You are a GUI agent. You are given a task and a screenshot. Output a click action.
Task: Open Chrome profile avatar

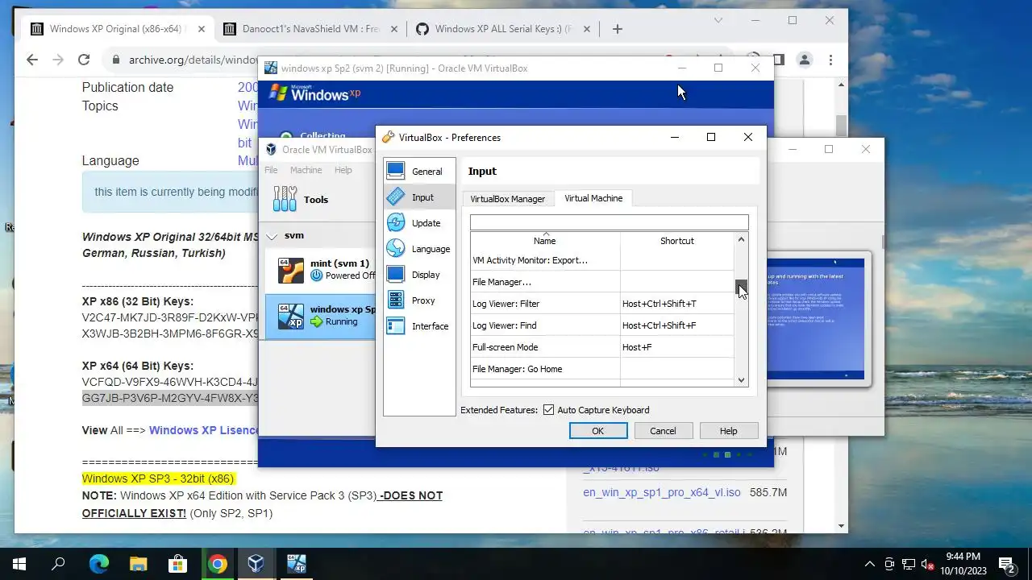click(x=804, y=60)
